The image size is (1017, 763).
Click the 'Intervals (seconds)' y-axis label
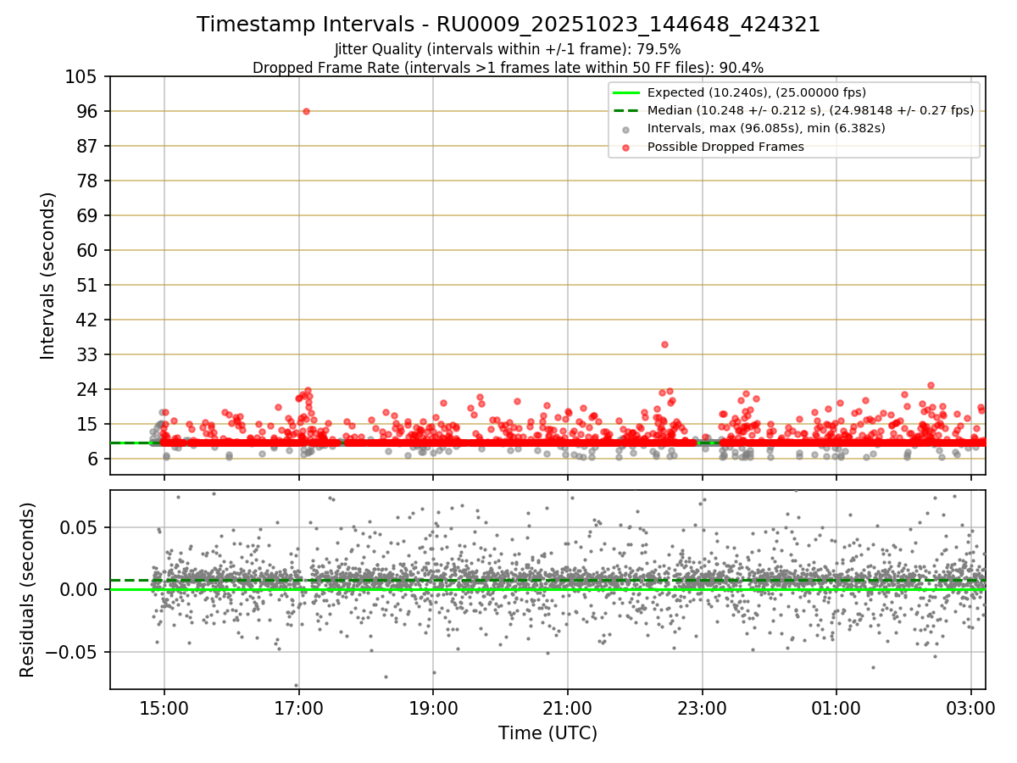coord(48,275)
